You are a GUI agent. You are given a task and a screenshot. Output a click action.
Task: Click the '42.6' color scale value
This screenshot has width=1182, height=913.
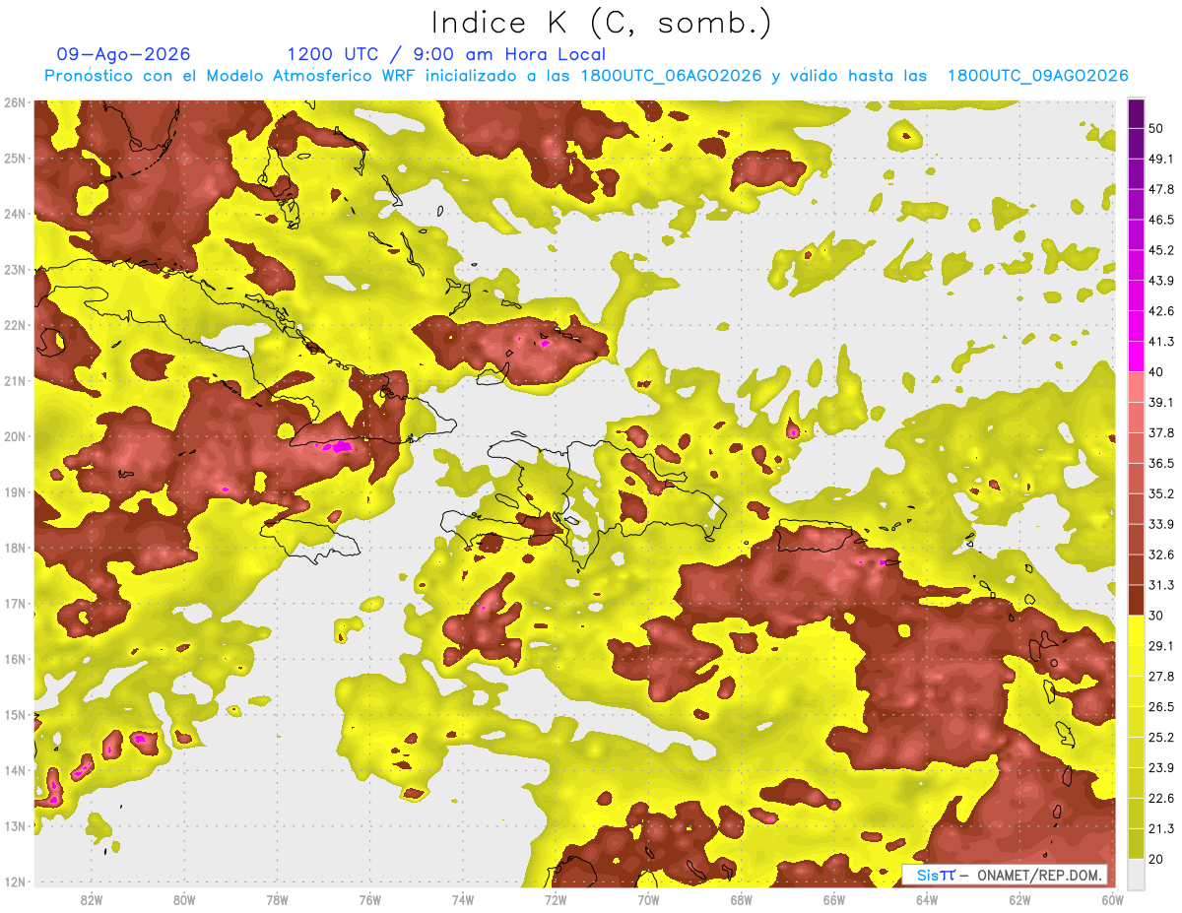point(1160,311)
